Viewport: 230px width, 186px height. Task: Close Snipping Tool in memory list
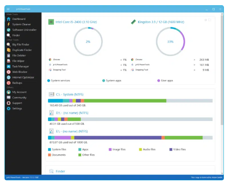point(194,70)
